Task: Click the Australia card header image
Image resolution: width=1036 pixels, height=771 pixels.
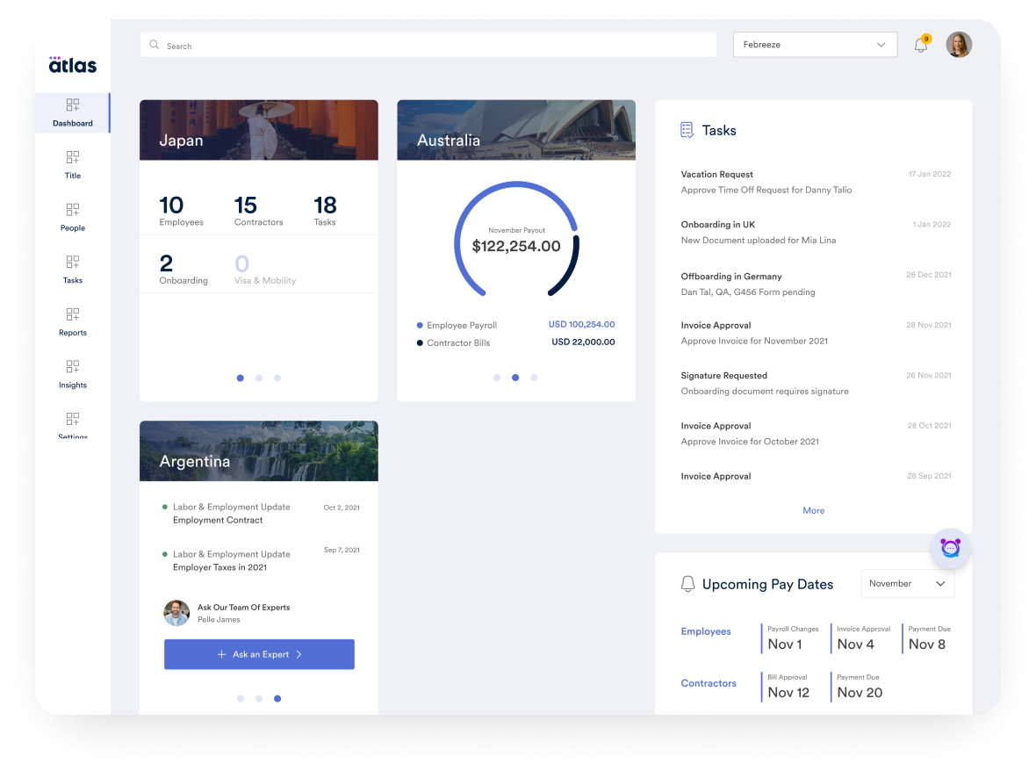Action: (x=516, y=130)
